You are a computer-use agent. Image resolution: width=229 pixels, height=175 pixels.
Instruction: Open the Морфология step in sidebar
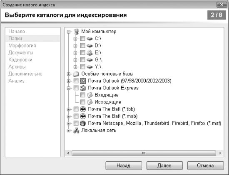tap(22, 45)
